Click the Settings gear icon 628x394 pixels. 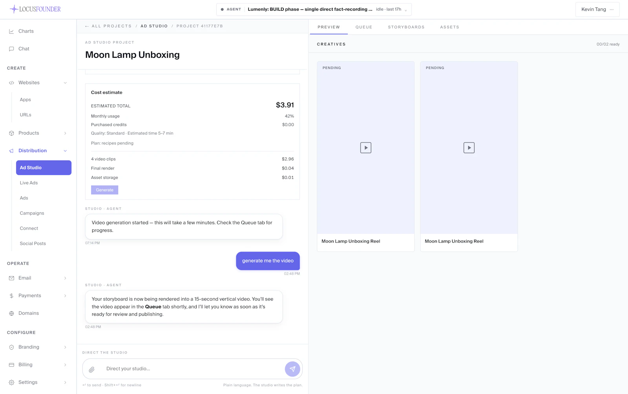pyautogui.click(x=11, y=383)
